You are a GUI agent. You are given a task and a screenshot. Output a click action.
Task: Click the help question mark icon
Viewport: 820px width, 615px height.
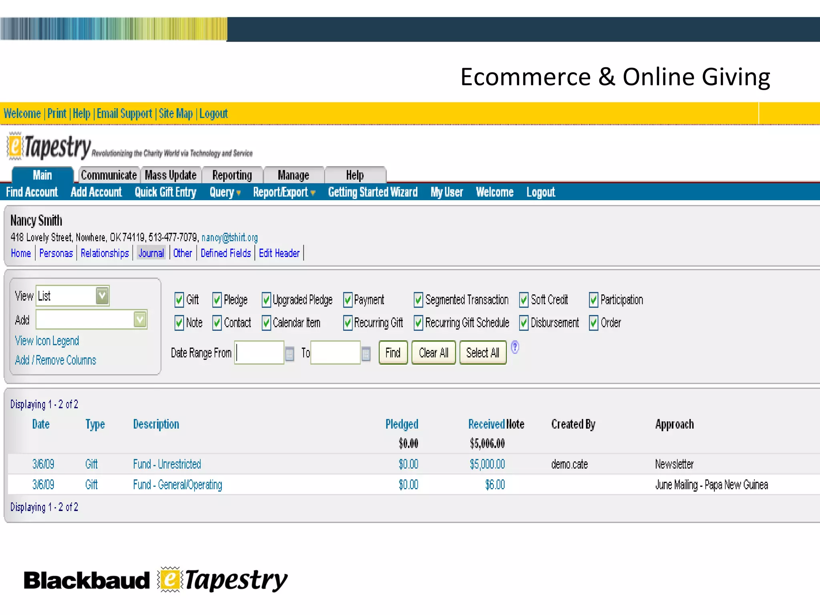(x=515, y=347)
